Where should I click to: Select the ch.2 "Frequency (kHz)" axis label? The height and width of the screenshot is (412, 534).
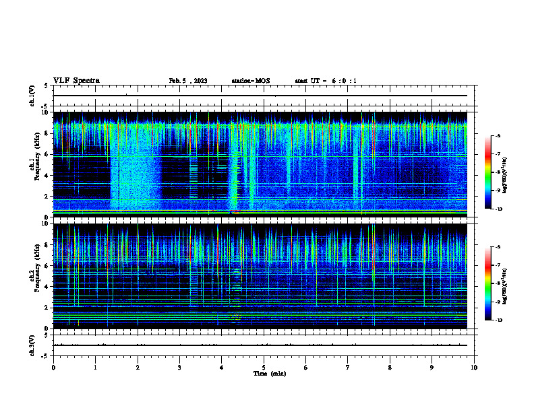coord(38,267)
